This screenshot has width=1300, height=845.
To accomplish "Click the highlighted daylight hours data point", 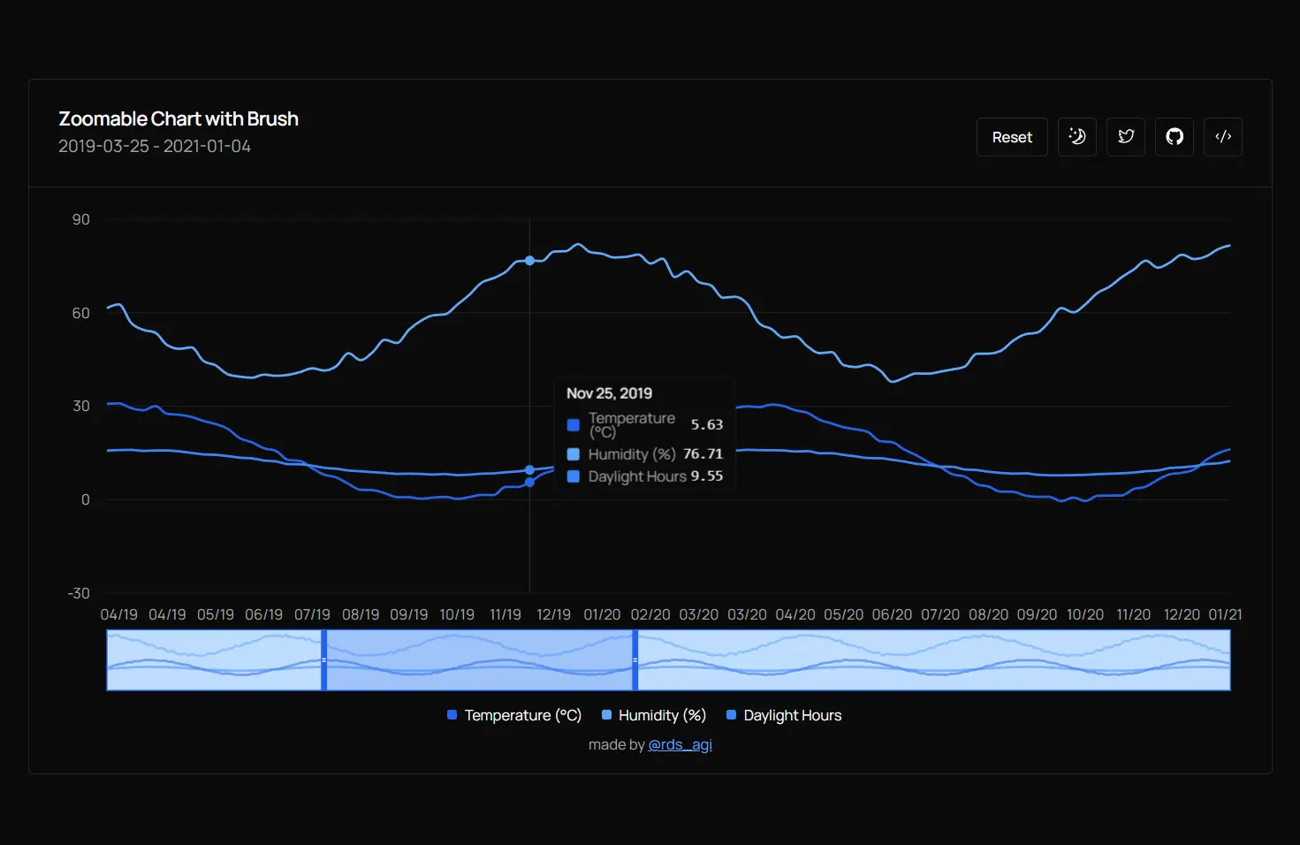I will click(529, 470).
